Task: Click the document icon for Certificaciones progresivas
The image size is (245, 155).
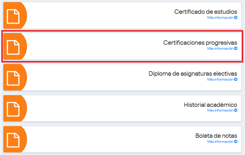Action: (x=13, y=47)
